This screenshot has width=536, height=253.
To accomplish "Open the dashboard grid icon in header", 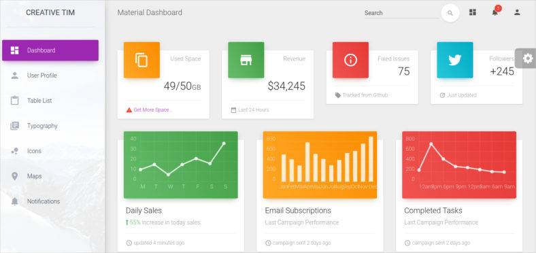I will coord(473,13).
